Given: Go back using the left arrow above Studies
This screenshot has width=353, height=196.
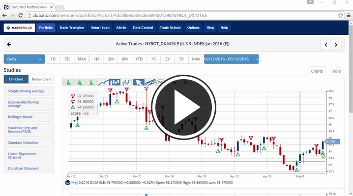Looking at the screenshot, I should pos(9,44).
